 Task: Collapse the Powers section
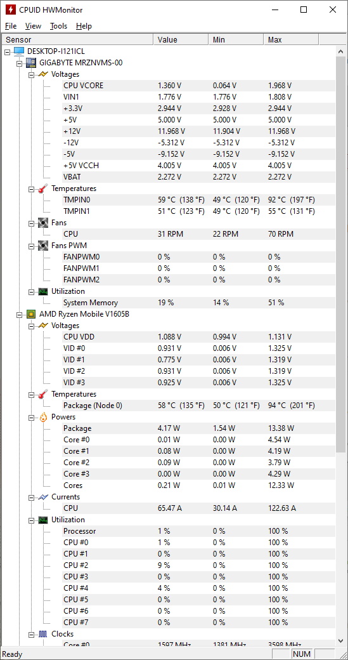[x=31, y=417]
